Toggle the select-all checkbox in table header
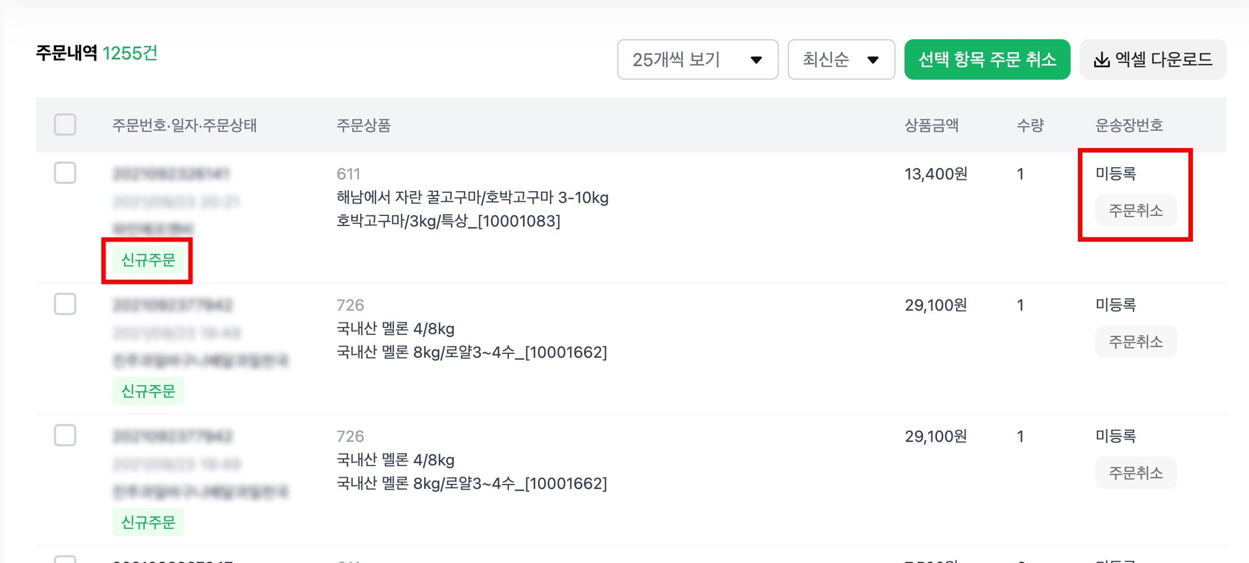This screenshot has height=563, width=1249. 65,124
